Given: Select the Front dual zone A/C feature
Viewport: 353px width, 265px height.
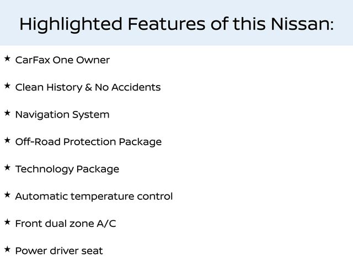Looking at the screenshot, I should pyautogui.click(x=65, y=224).
